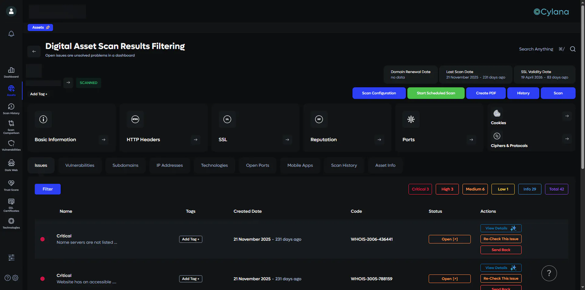This screenshot has width=585, height=290.
Task: Click the back arrow next to the page title
Action: [34, 51]
